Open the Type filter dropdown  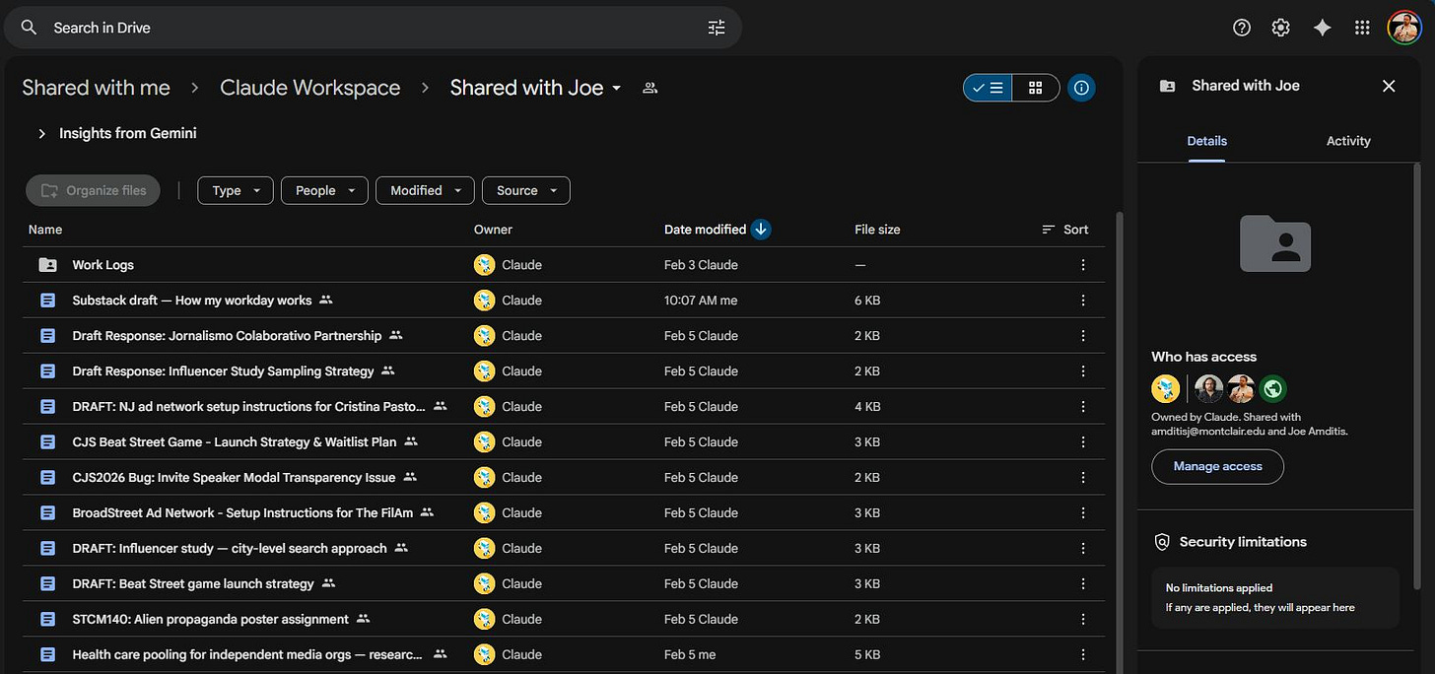pos(236,190)
